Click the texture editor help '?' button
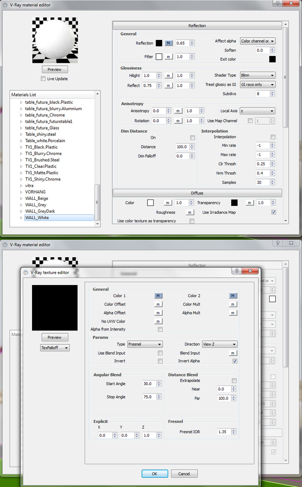The image size is (302, 487). [x=236, y=271]
